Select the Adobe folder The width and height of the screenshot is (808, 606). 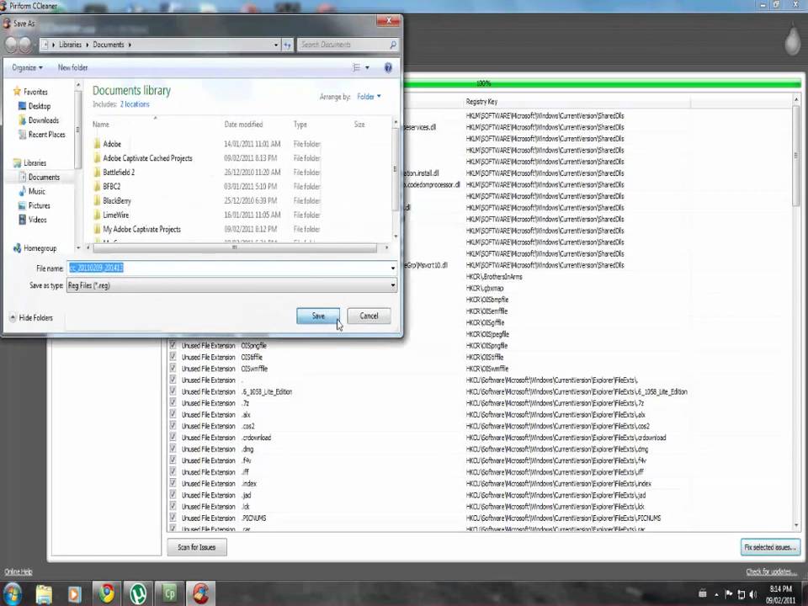point(107,144)
